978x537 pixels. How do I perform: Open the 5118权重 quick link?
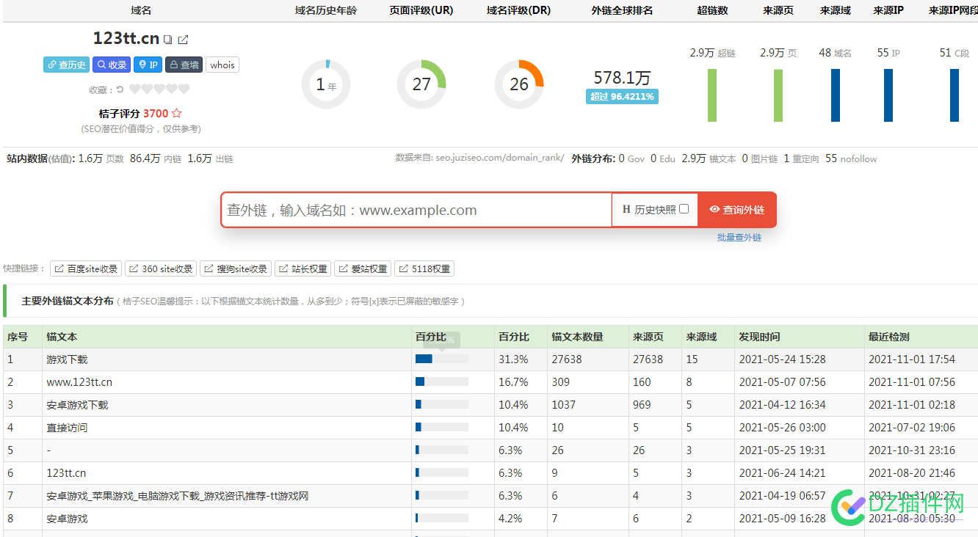pyautogui.click(x=424, y=269)
